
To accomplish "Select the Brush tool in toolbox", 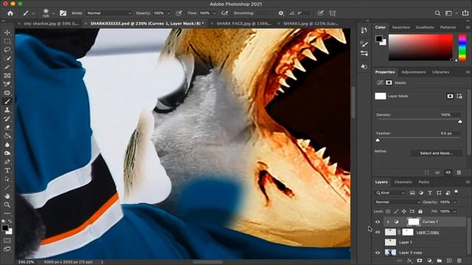I will (x=7, y=102).
